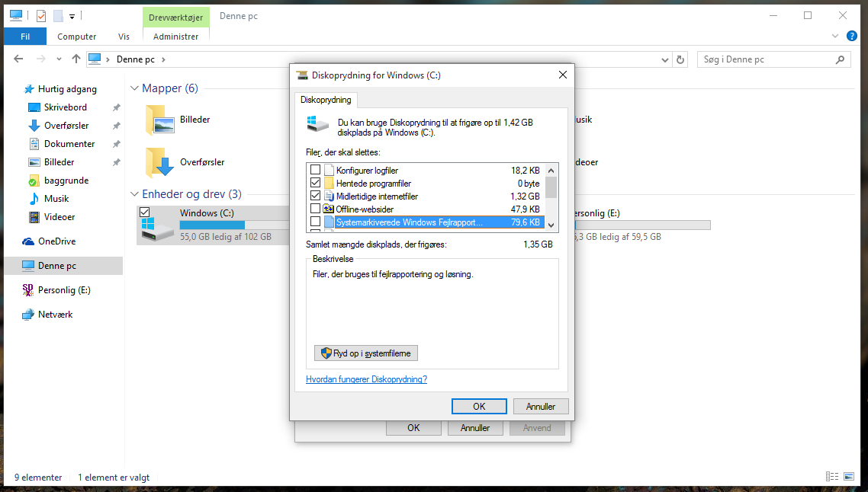This screenshot has width=868, height=492.
Task: Click the Properties quick access icon
Action: click(41, 16)
